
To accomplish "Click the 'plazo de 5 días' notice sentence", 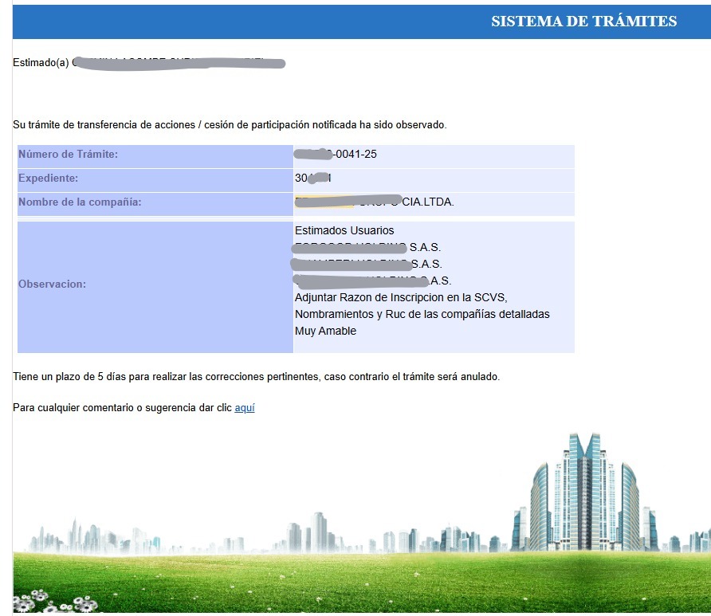I will (256, 377).
